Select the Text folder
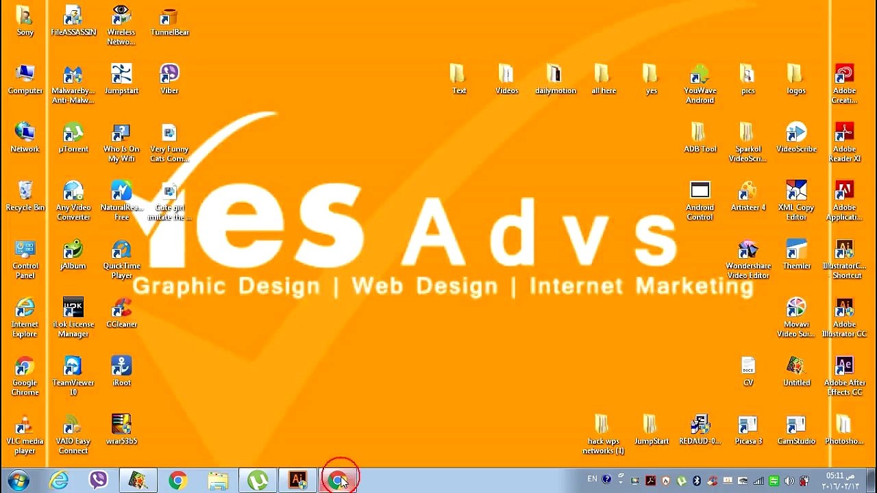Viewport: 877px width, 493px height. point(458,79)
